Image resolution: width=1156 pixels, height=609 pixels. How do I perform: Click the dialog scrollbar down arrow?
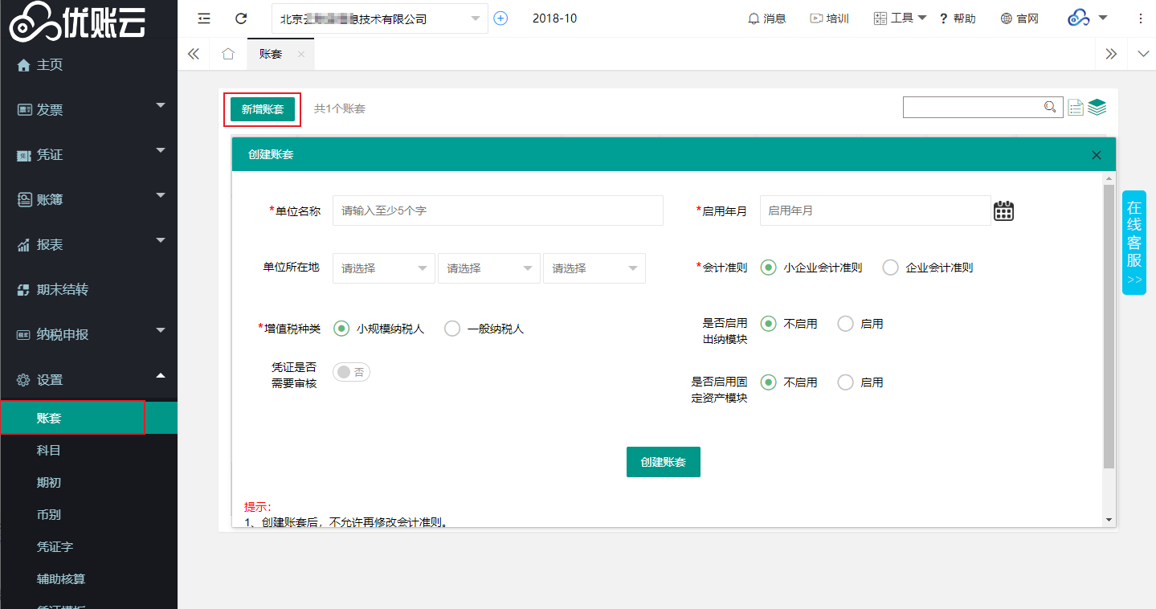1109,521
